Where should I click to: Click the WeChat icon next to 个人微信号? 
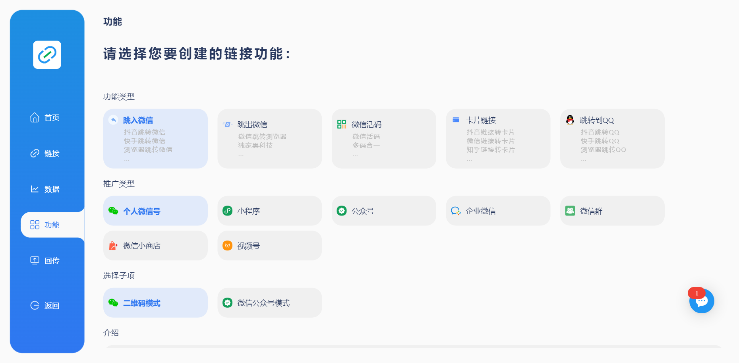click(x=113, y=211)
